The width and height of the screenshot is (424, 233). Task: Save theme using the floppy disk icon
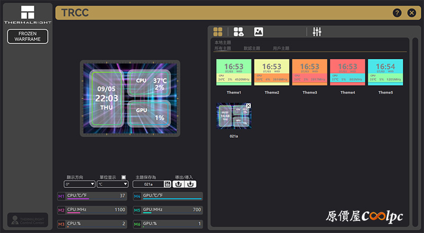pos(167,184)
